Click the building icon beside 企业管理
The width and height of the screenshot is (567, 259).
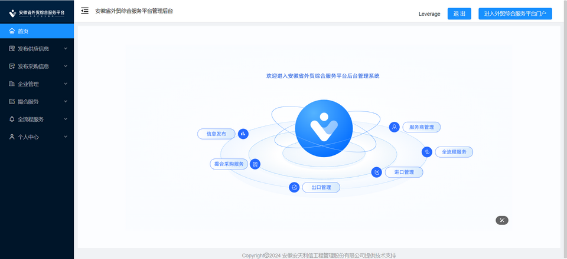point(12,84)
